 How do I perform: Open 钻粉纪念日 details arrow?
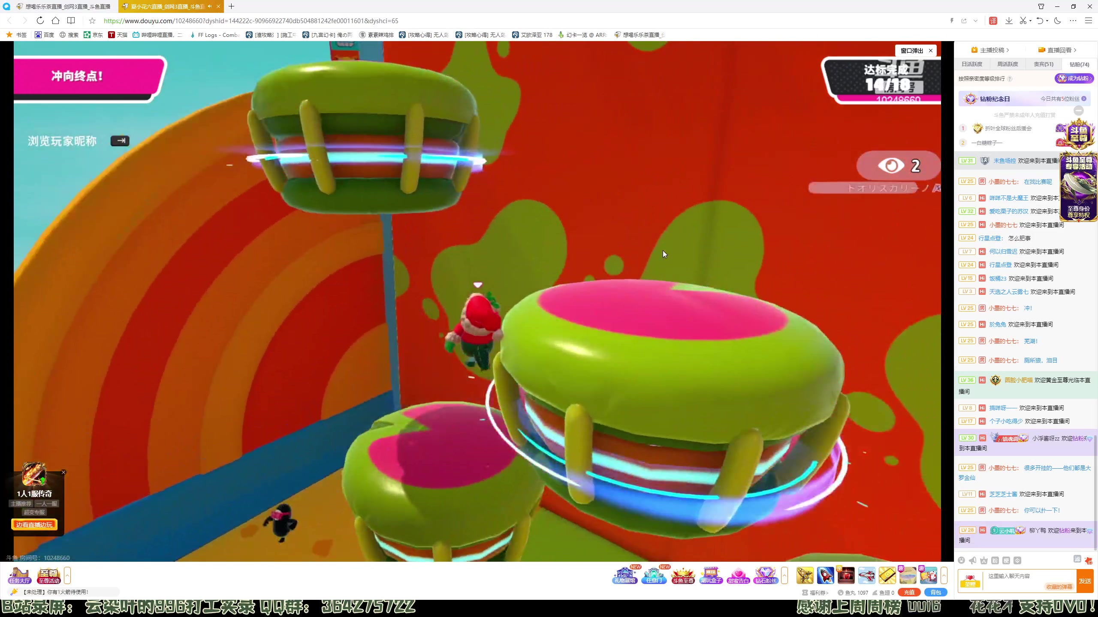(1084, 99)
